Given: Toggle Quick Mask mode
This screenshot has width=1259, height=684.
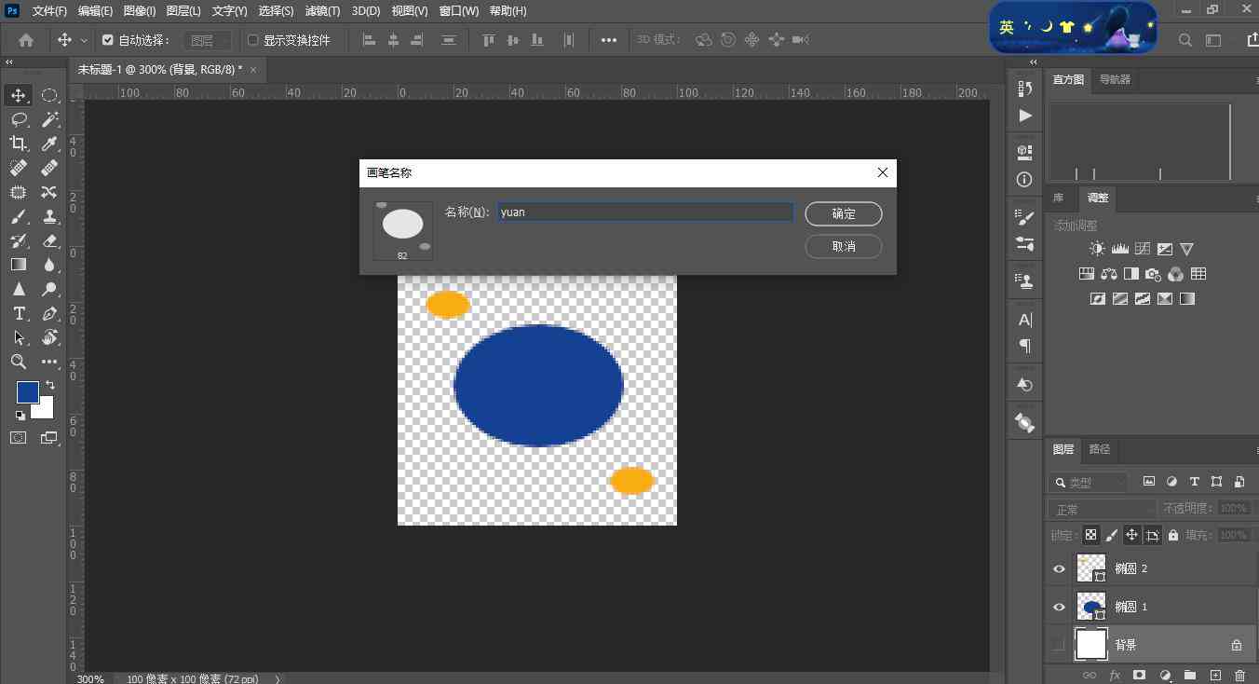Looking at the screenshot, I should pyautogui.click(x=19, y=437).
